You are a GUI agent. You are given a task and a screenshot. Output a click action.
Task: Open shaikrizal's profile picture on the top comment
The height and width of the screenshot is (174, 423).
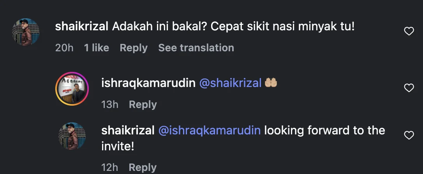(x=26, y=31)
